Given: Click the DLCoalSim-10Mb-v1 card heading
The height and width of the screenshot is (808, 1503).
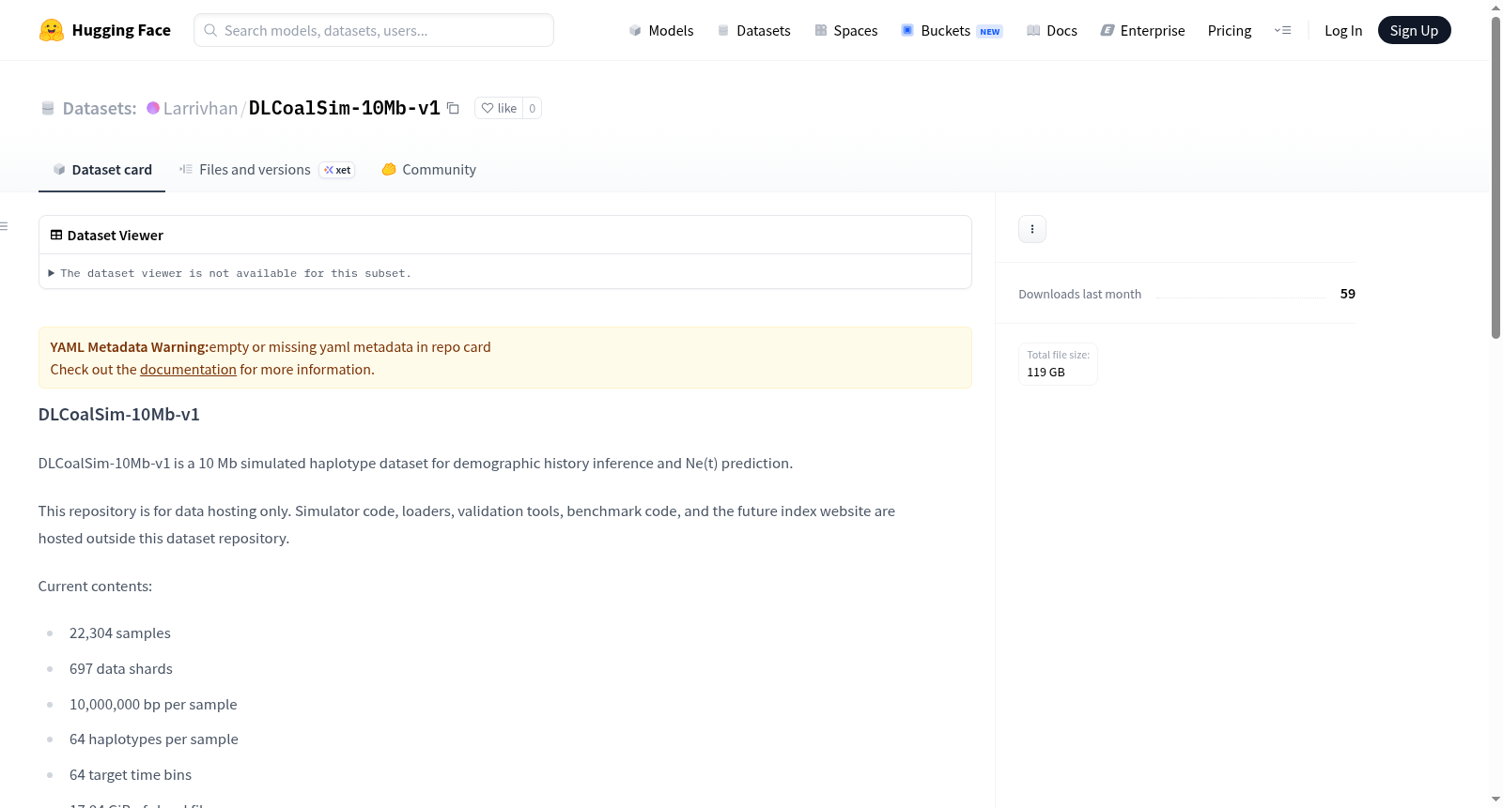Looking at the screenshot, I should click(x=119, y=415).
